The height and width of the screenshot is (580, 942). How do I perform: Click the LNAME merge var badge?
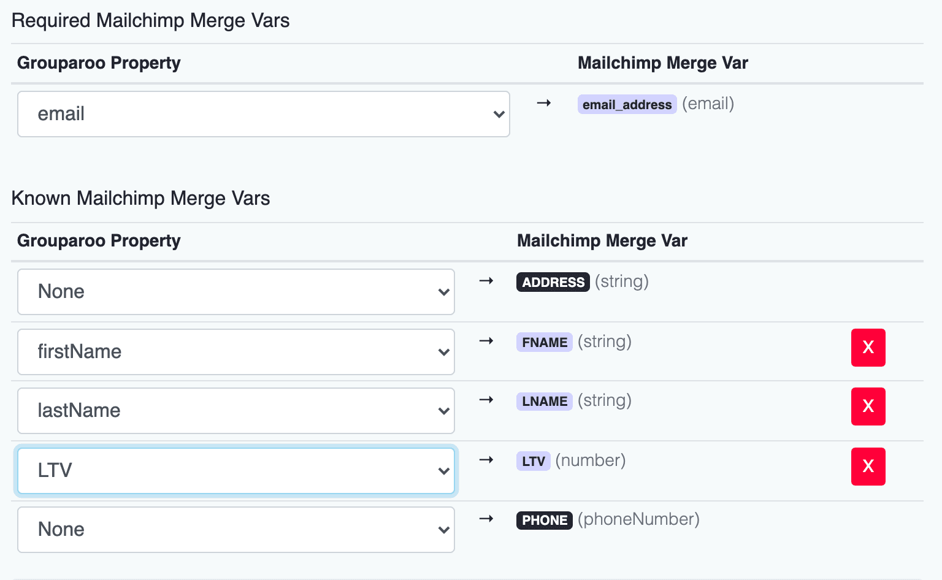(x=545, y=401)
